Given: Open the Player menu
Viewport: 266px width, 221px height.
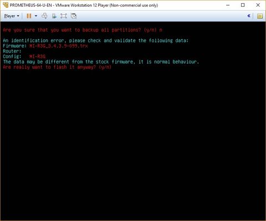Looking at the screenshot, I should click(x=12, y=16).
